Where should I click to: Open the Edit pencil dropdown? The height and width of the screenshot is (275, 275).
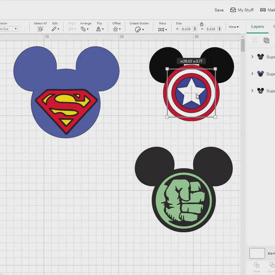click(x=55, y=29)
